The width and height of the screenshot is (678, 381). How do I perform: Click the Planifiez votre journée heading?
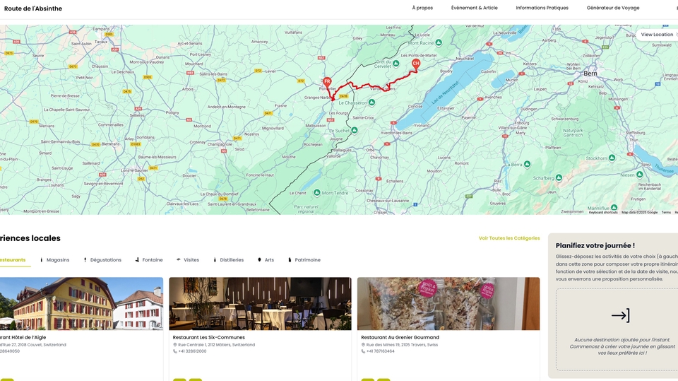pos(595,245)
